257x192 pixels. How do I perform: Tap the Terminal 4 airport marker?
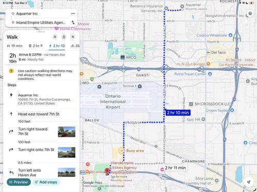(140, 86)
